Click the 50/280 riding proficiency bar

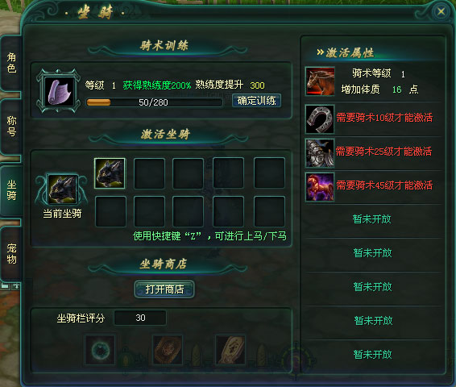[x=154, y=102]
